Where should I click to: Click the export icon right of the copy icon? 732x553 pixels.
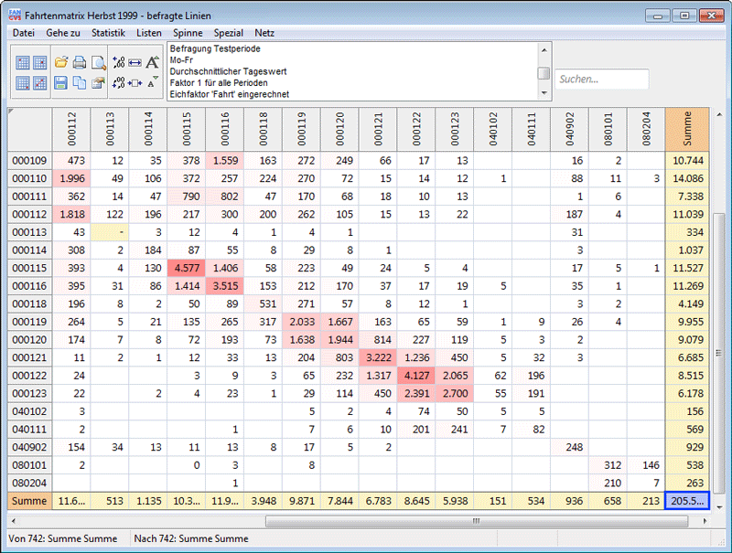point(98,83)
